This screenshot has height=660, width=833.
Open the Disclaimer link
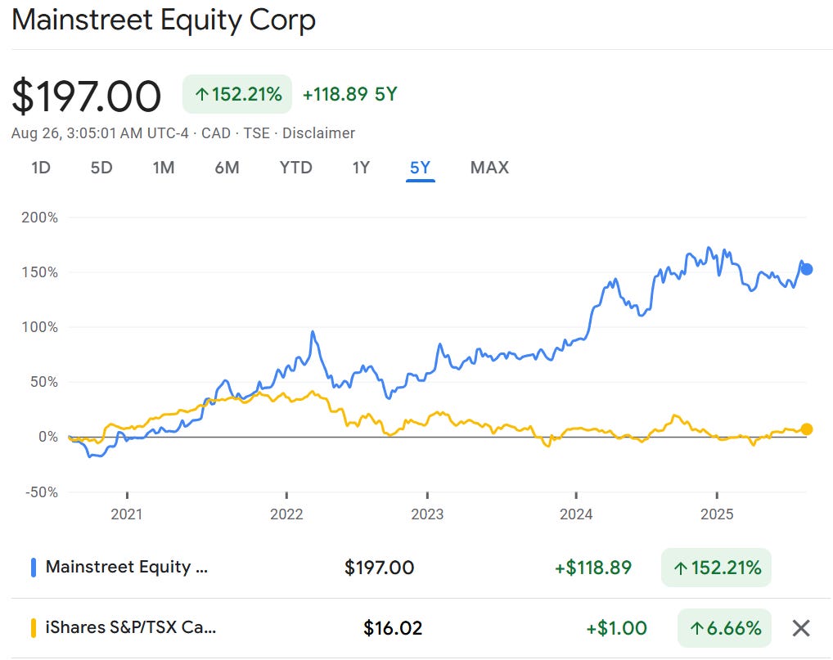pyautogui.click(x=318, y=132)
